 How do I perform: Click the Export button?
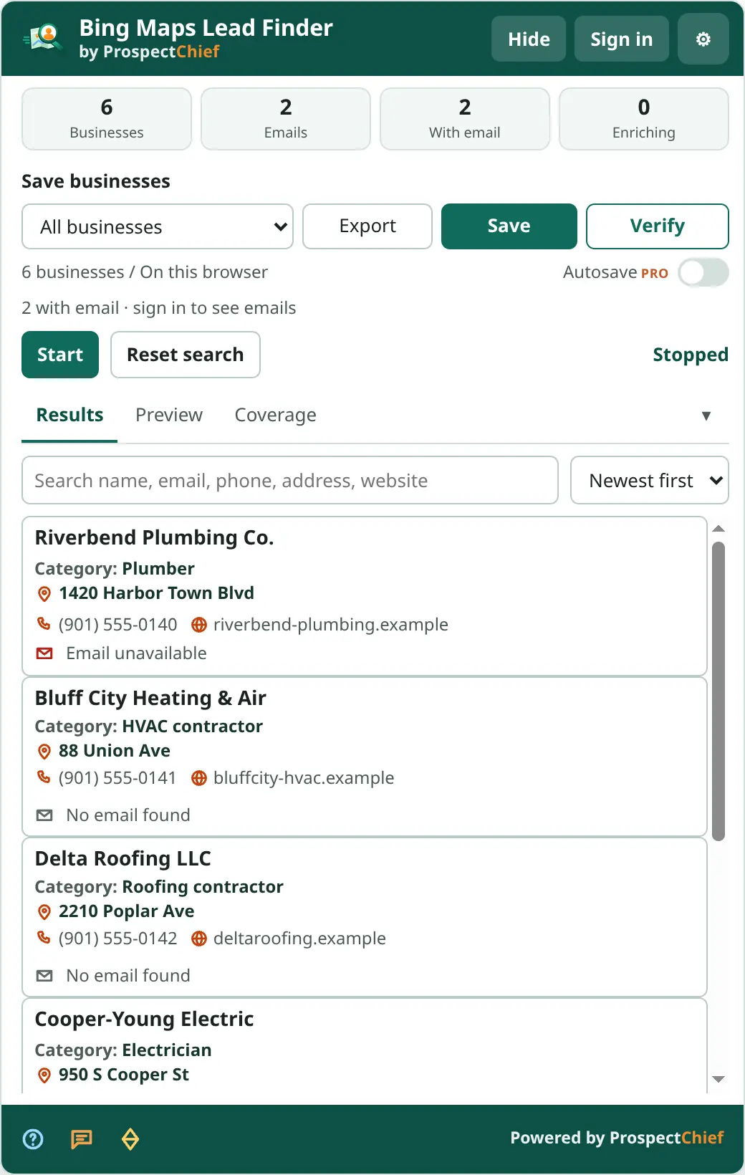tap(367, 226)
